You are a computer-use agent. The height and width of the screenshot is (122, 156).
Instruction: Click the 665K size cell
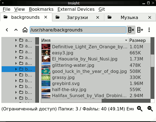135,53
